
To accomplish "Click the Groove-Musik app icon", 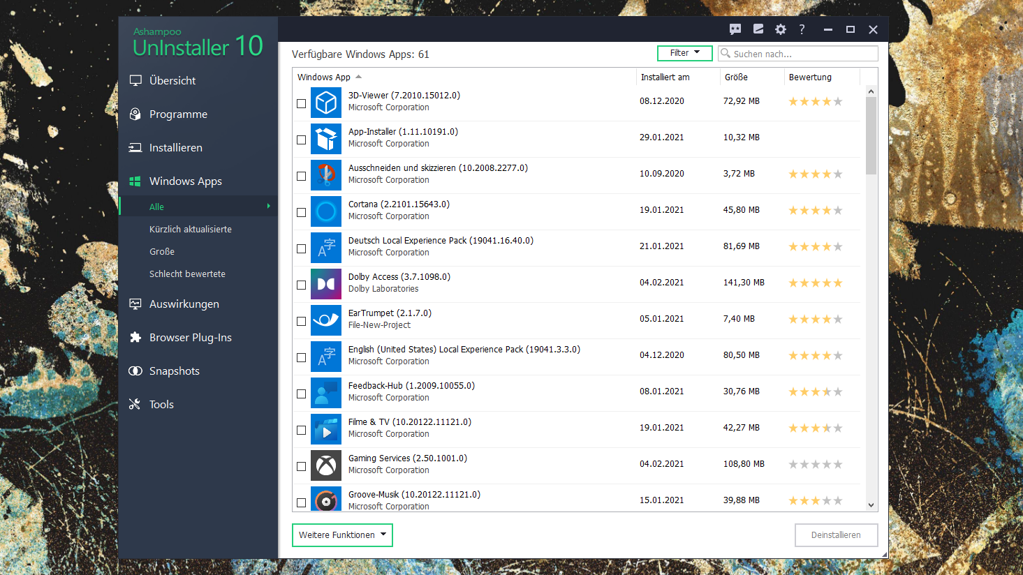I will 326,499.
